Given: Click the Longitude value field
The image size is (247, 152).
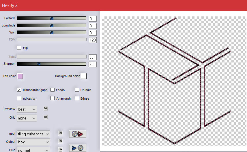Looking at the screenshot, I should (93, 26).
